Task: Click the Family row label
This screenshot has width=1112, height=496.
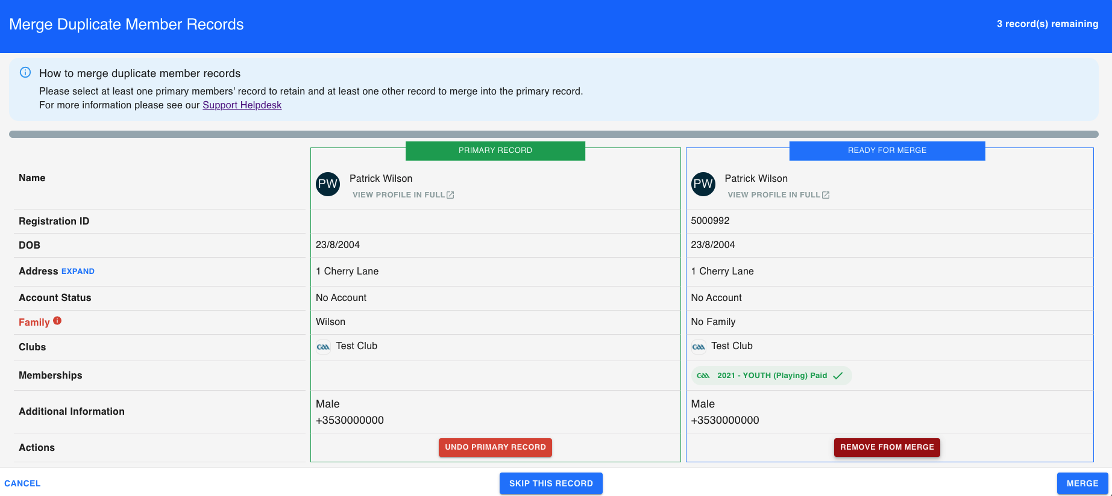Action: [x=34, y=323]
